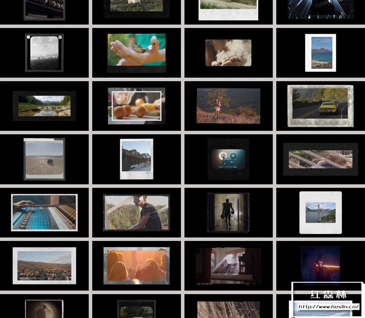Select the feathers in hands thumbnail
This screenshot has height=318, width=365.
tap(228, 53)
